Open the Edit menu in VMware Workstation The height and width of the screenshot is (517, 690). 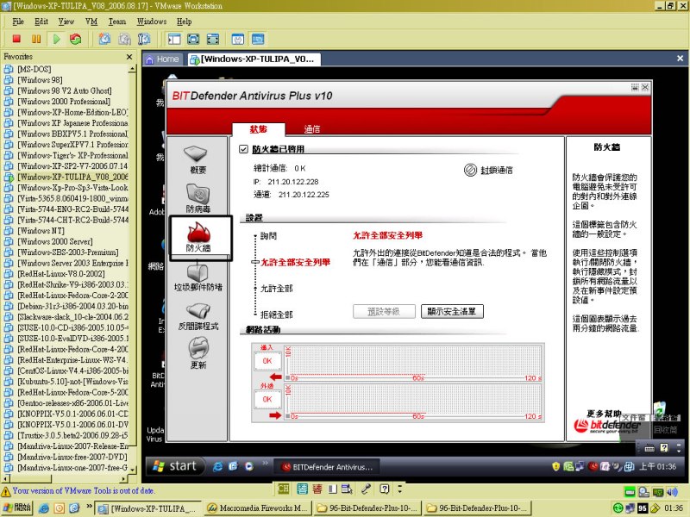point(41,22)
